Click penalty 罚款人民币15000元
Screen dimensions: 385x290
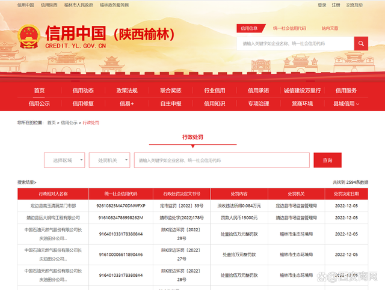coord(239,218)
